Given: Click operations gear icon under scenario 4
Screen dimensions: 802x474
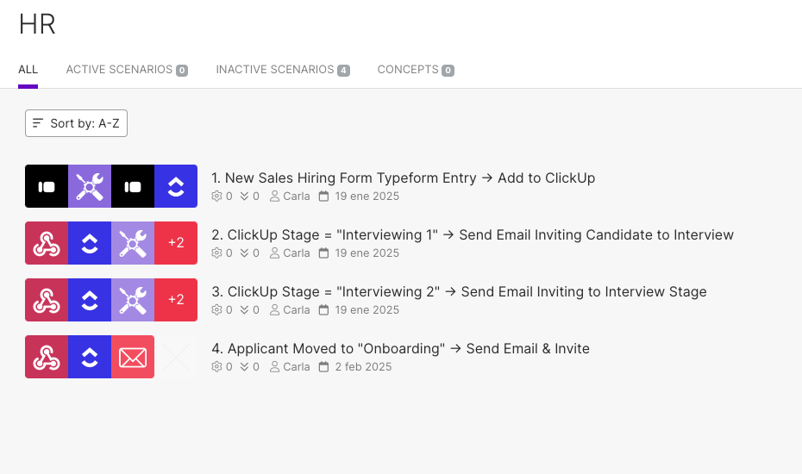Looking at the screenshot, I should [x=216, y=366].
